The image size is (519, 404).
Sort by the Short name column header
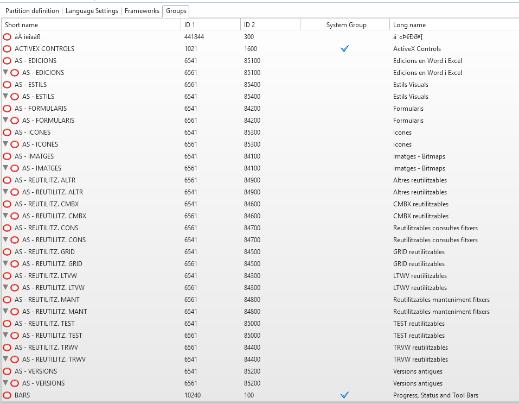(22, 25)
